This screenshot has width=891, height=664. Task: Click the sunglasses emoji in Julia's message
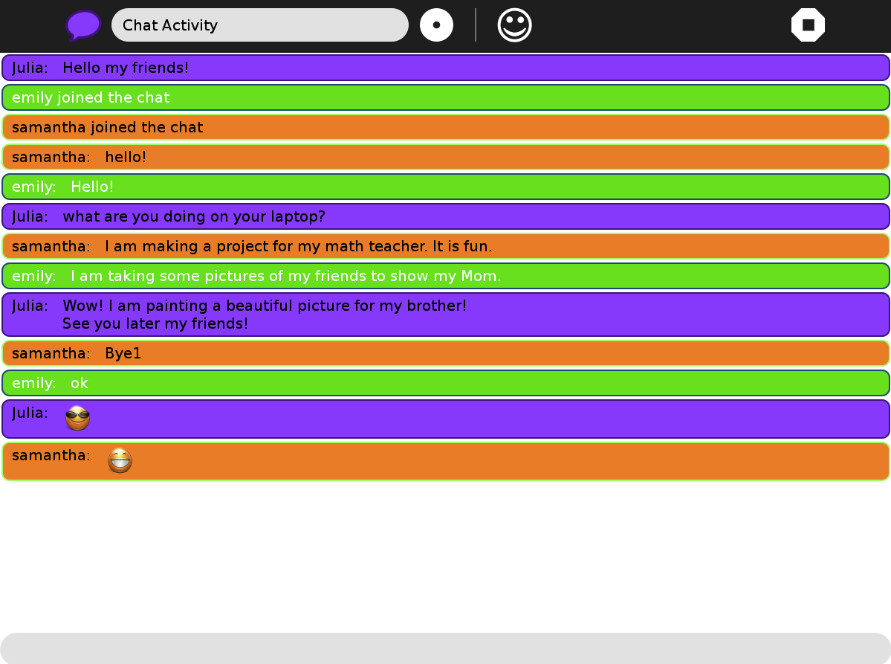[77, 418]
